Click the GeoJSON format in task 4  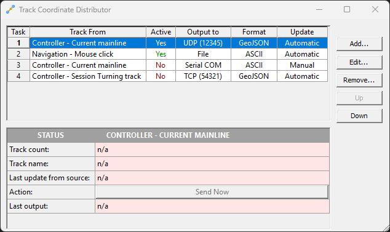coord(254,76)
